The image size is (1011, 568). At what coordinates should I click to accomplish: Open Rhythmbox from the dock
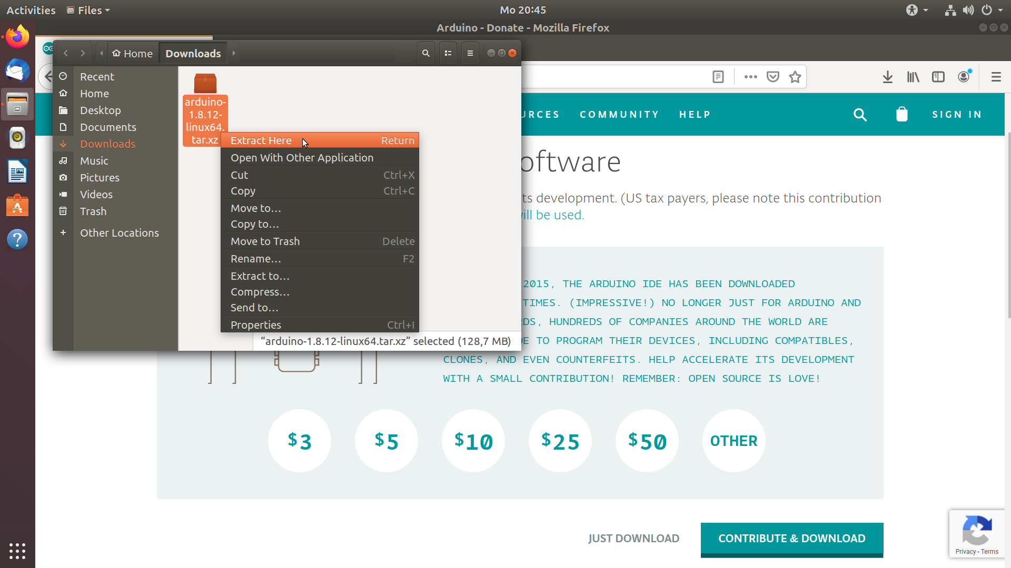17,138
